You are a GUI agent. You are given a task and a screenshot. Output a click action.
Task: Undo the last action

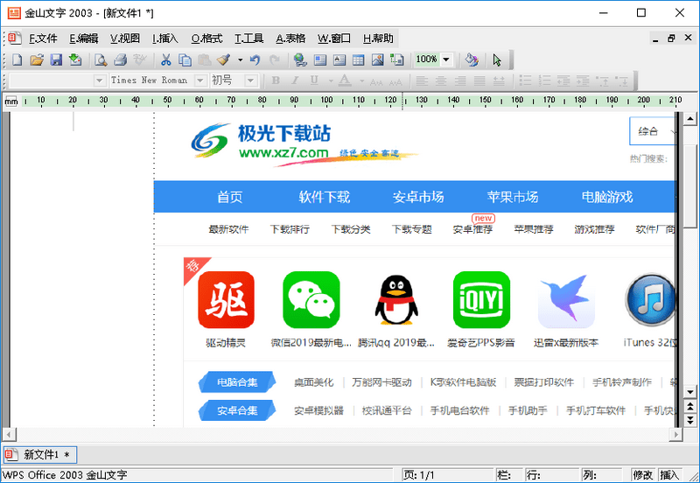tap(255, 59)
